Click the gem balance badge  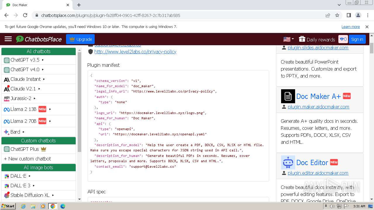point(343,39)
